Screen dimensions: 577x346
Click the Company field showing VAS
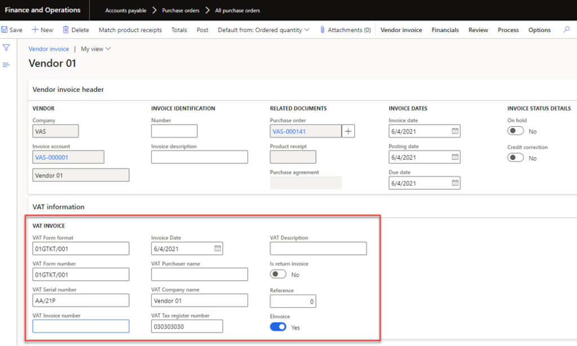[x=56, y=131]
